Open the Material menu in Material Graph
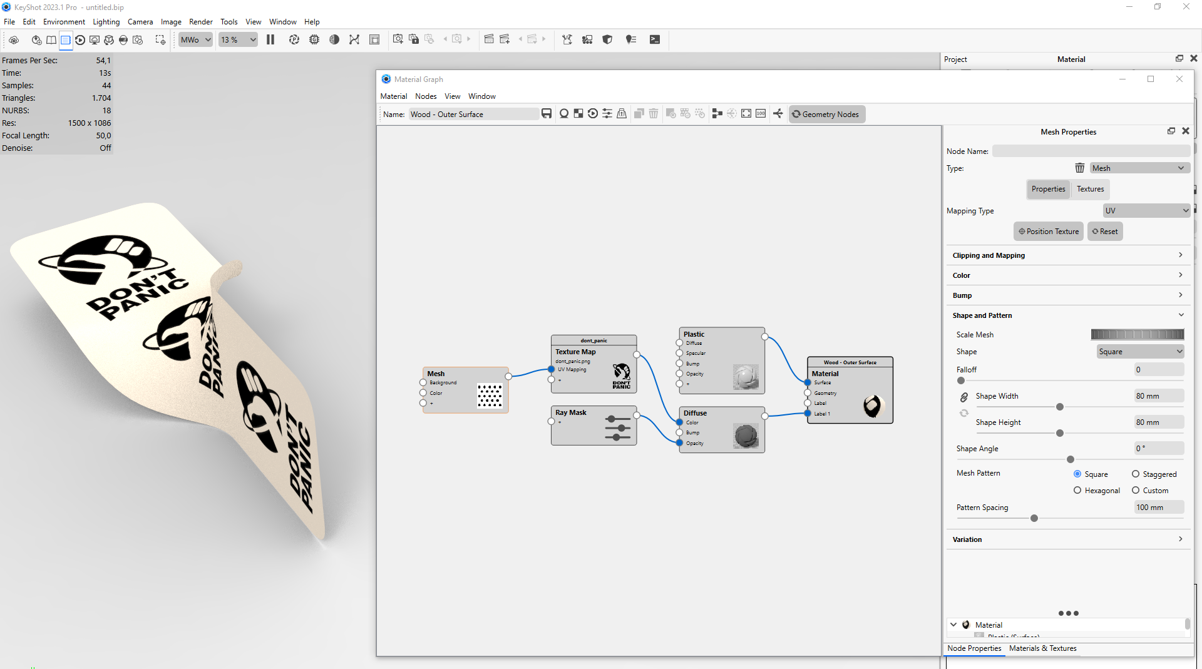 (393, 96)
